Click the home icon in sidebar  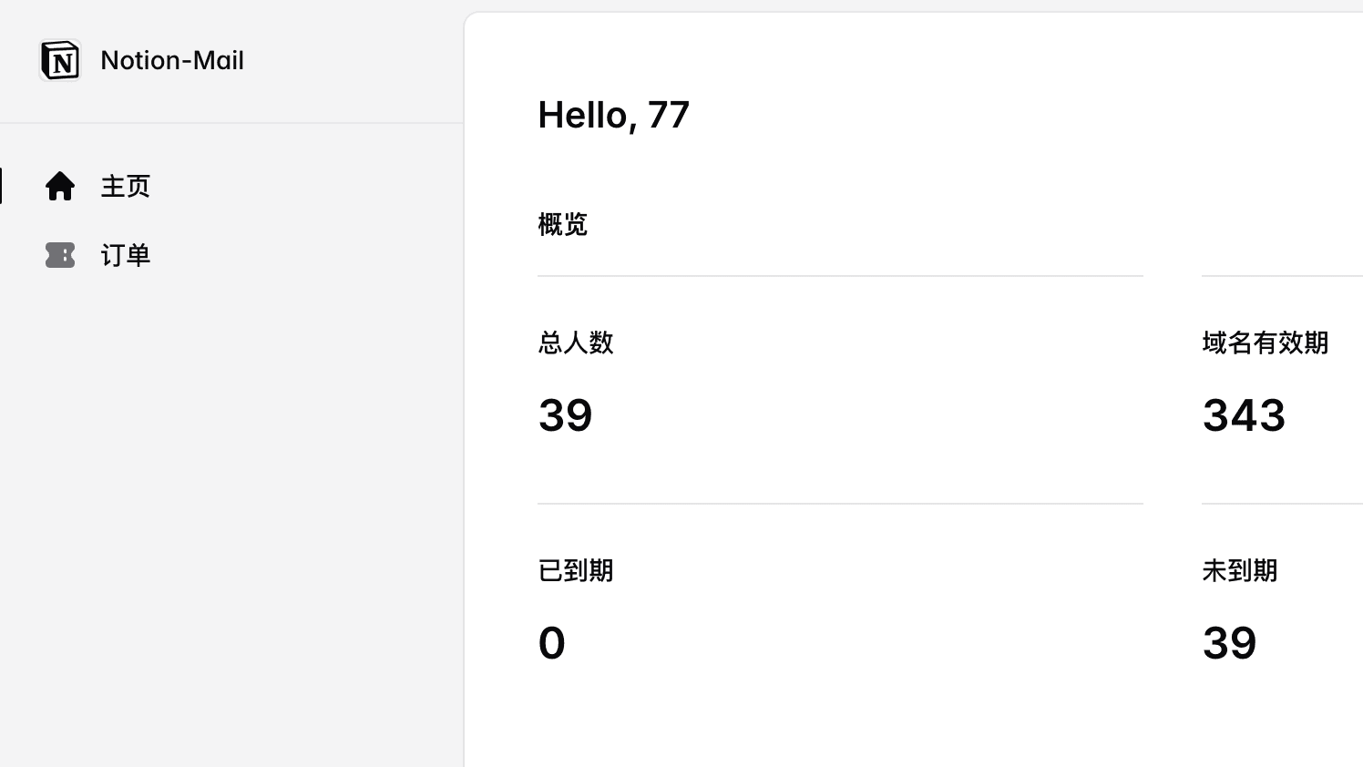point(60,186)
